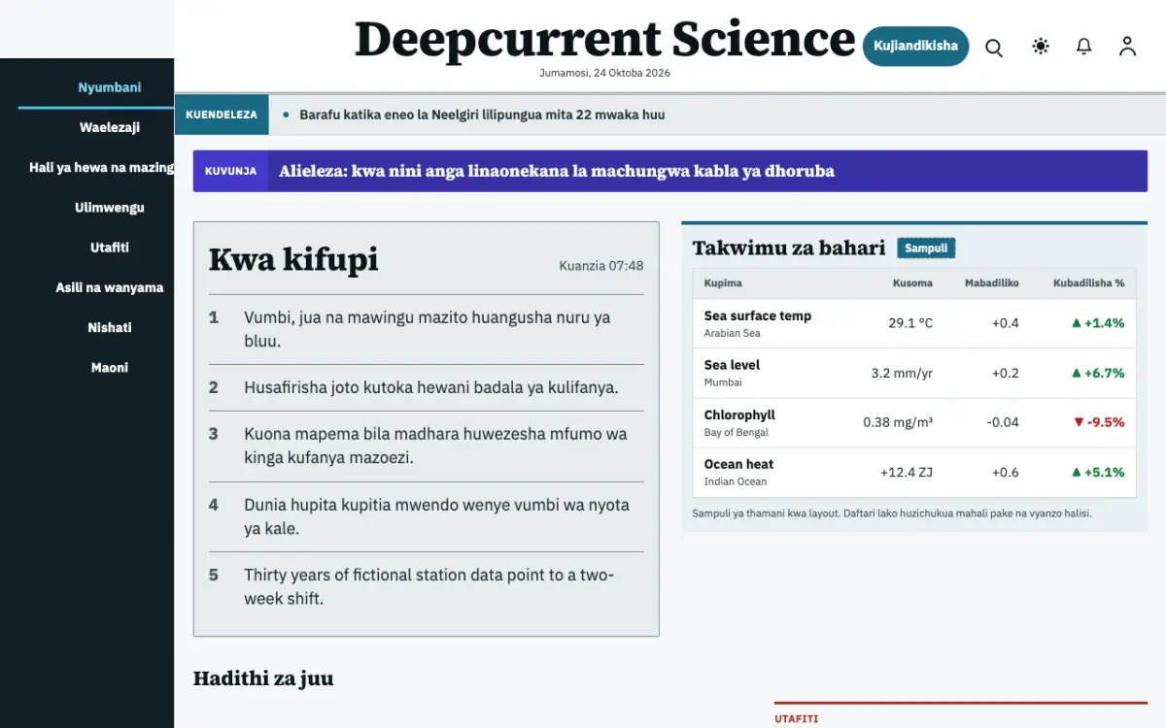Click the Kujiandikisha subscribe button
Viewport: 1166px width, 728px height.
[915, 46]
